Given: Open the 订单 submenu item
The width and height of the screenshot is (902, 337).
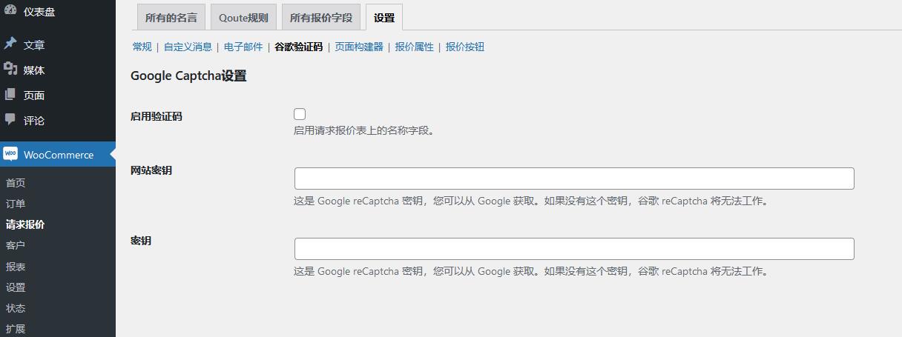Looking at the screenshot, I should (16, 204).
